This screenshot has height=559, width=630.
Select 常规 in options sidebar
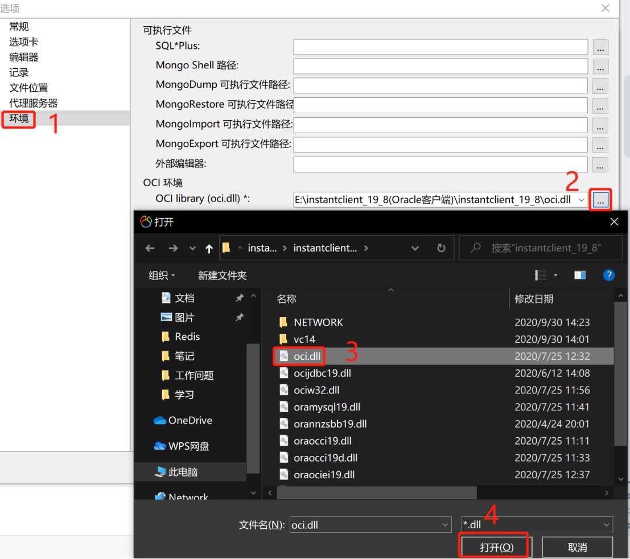click(x=19, y=27)
